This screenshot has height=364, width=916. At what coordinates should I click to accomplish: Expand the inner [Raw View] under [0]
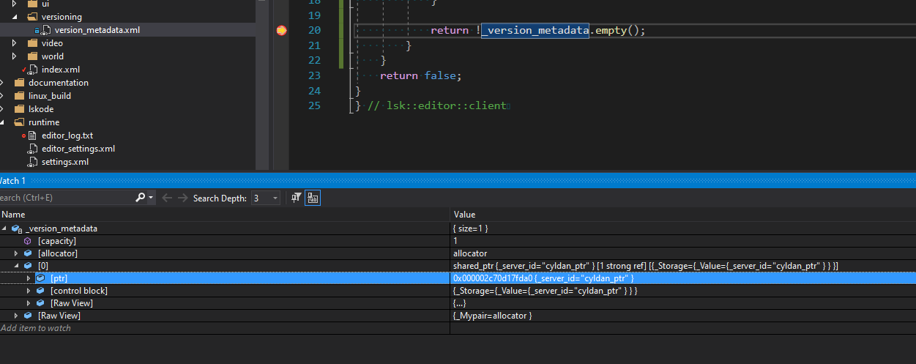(x=29, y=303)
